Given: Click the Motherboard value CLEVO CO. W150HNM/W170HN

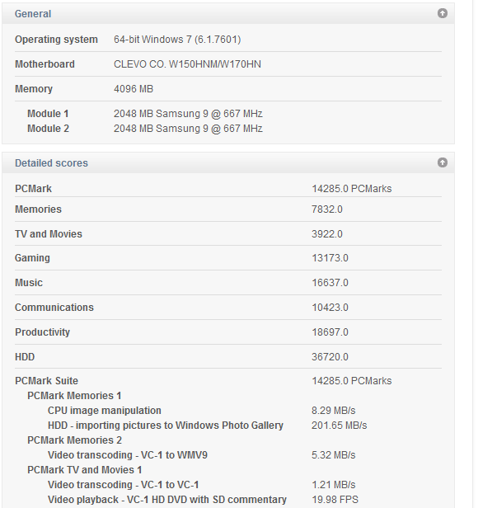Looking at the screenshot, I should [x=187, y=64].
